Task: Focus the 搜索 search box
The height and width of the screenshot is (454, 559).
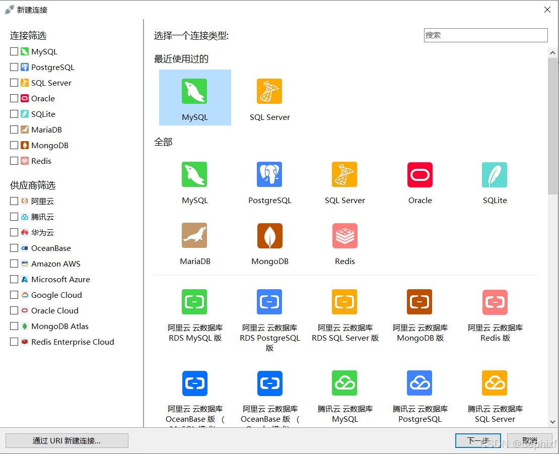Action: (x=485, y=35)
